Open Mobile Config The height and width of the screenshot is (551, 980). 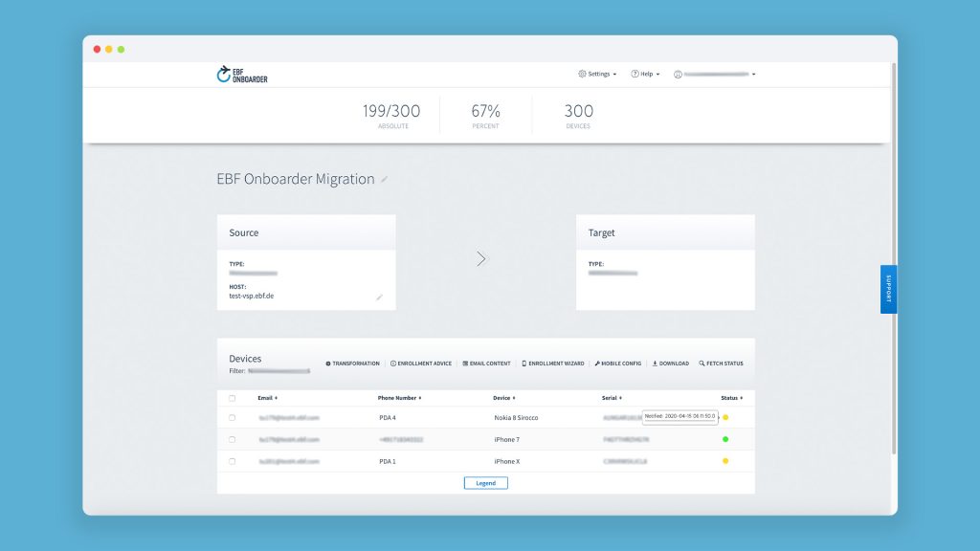[617, 364]
